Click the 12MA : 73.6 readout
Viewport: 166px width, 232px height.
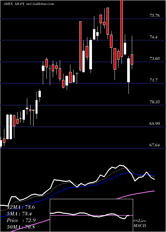[x=21, y=207]
